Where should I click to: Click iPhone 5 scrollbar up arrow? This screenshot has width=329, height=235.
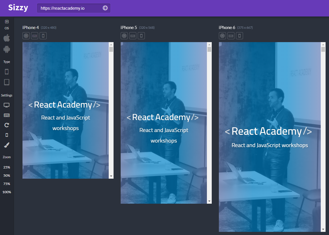[209, 44]
